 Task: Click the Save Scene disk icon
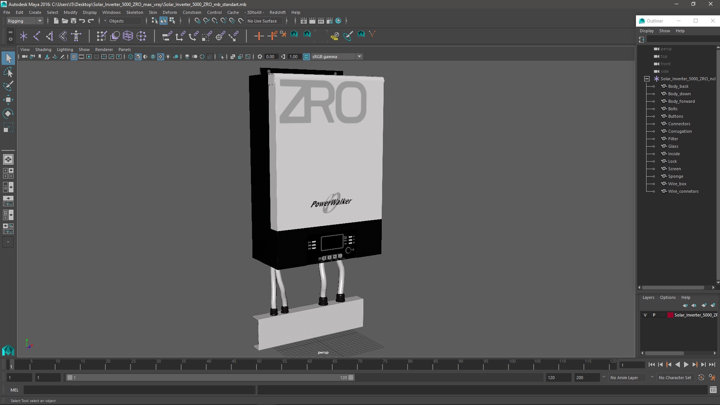pos(73,21)
